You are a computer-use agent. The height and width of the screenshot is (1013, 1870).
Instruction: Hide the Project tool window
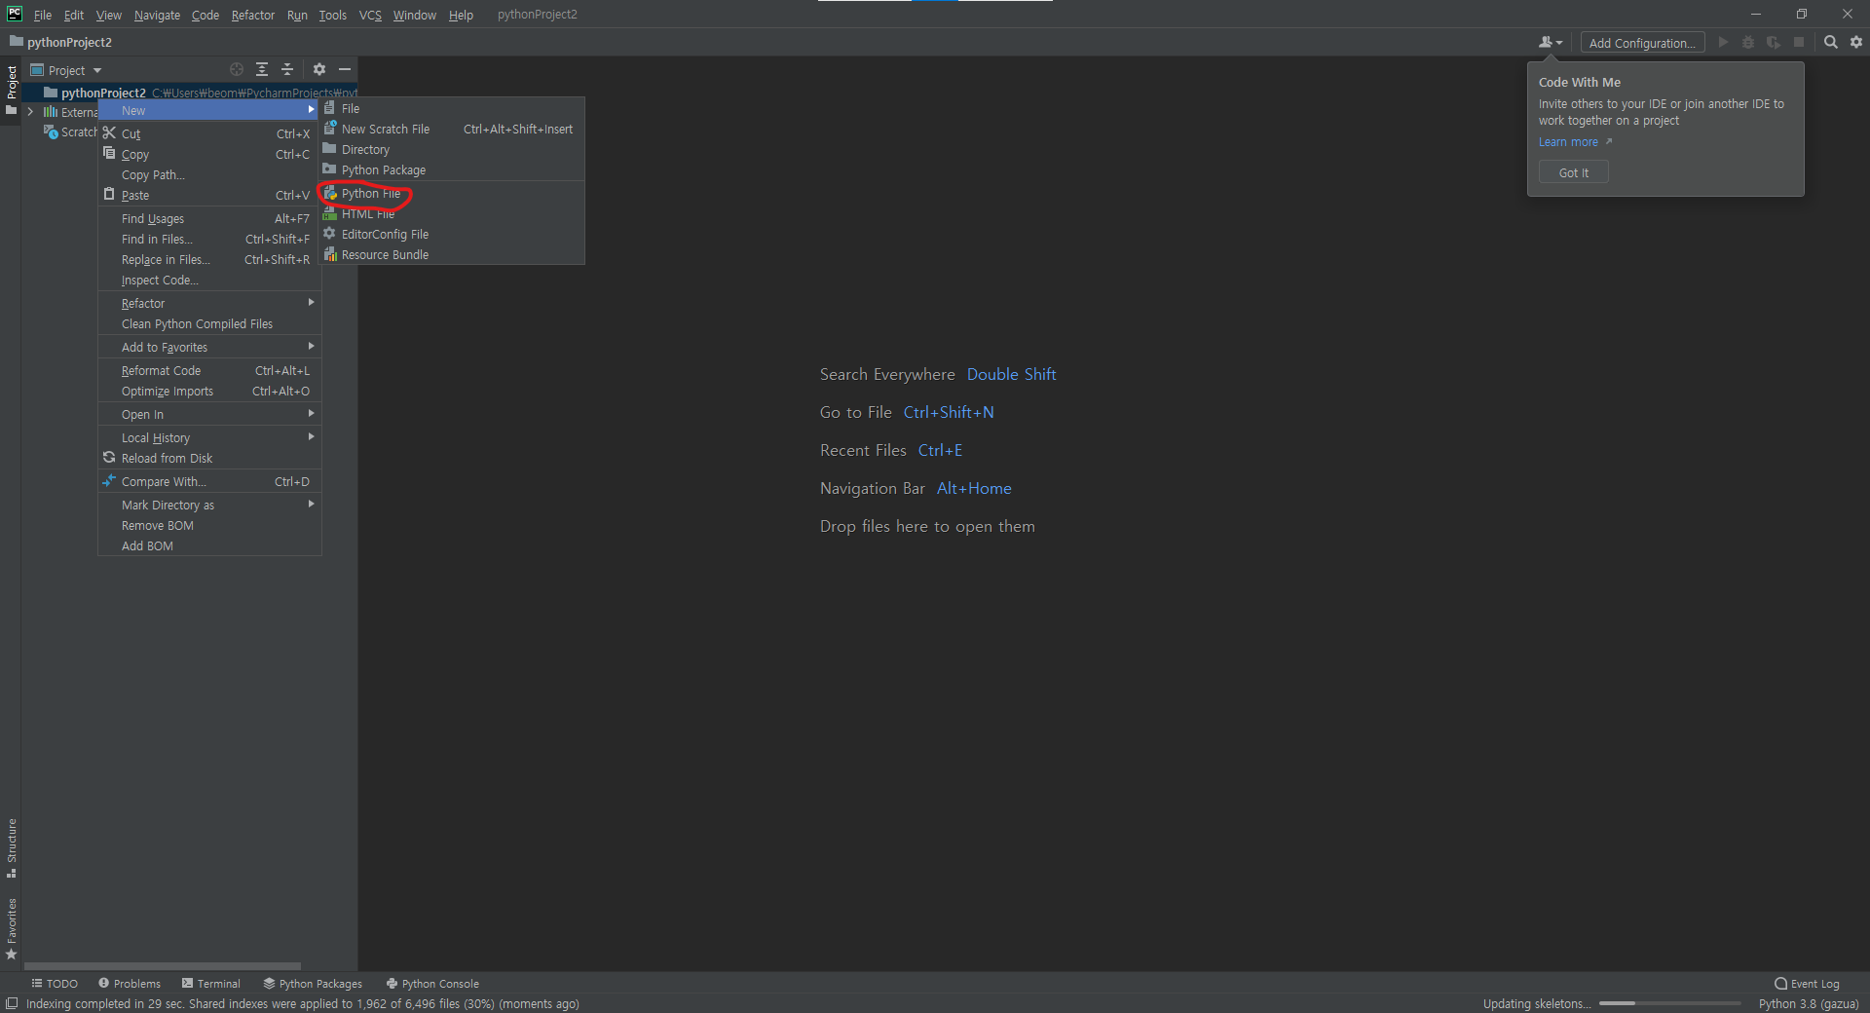coord(345,69)
